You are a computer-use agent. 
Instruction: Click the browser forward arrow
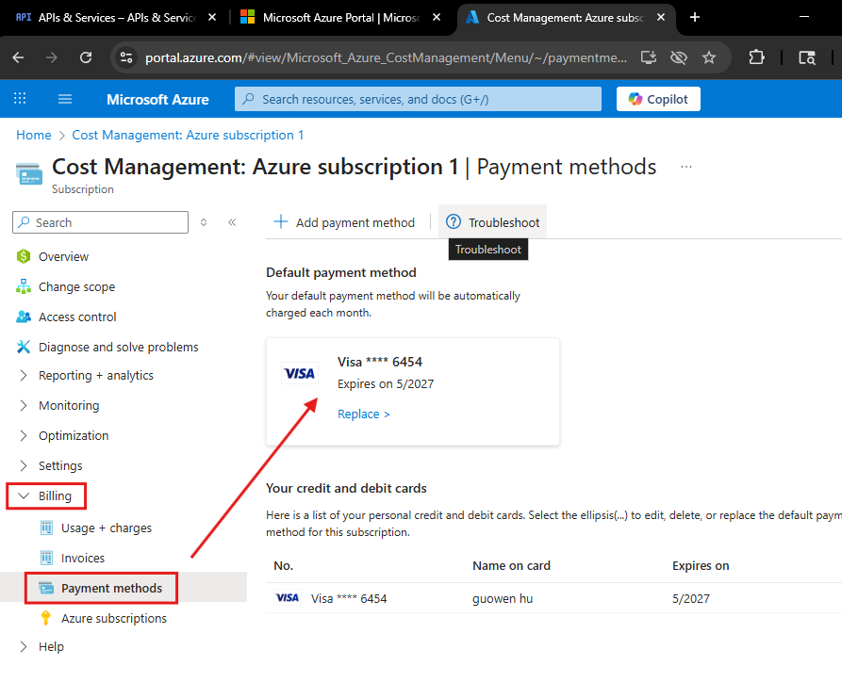coord(52,57)
